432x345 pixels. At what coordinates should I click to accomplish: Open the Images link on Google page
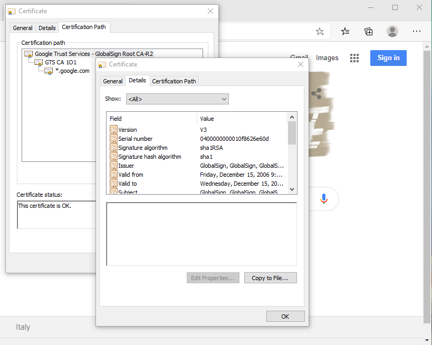[x=327, y=58]
